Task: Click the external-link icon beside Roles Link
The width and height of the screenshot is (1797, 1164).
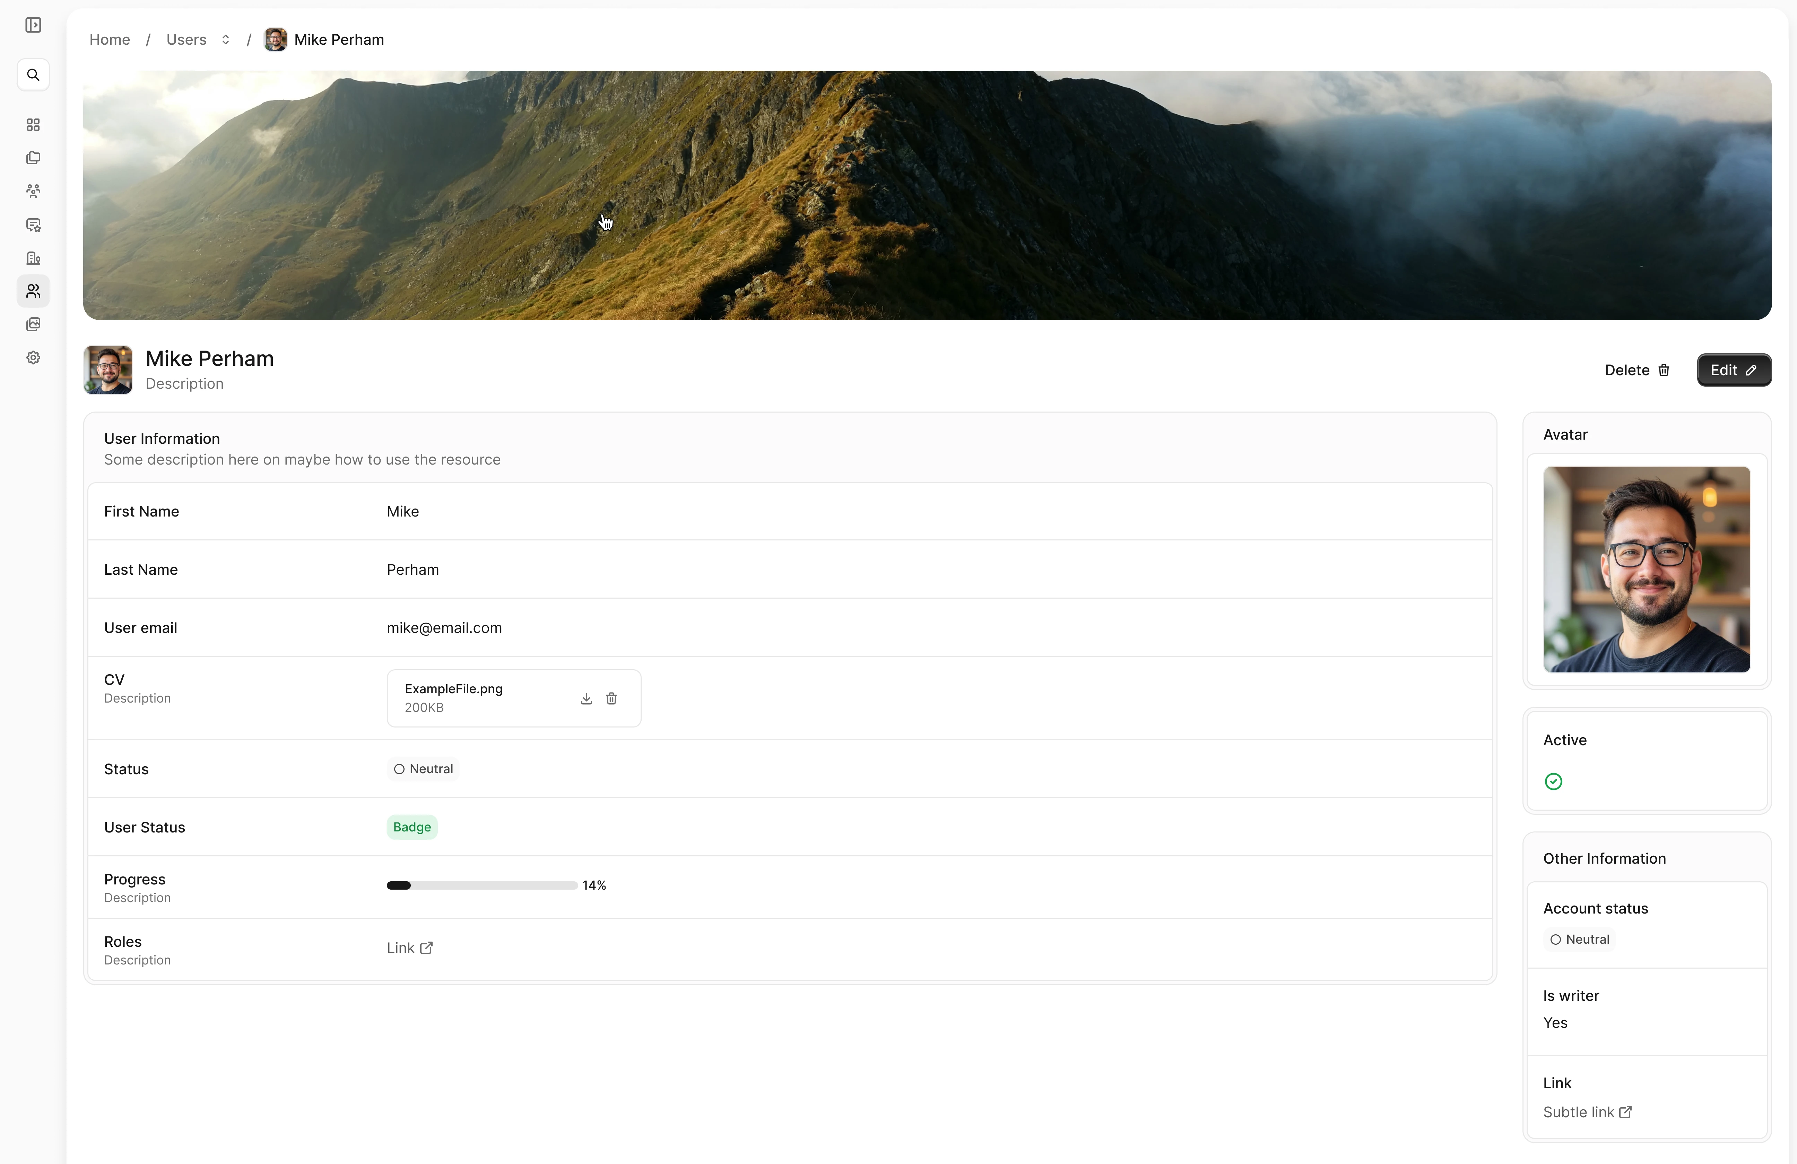Action: point(427,947)
